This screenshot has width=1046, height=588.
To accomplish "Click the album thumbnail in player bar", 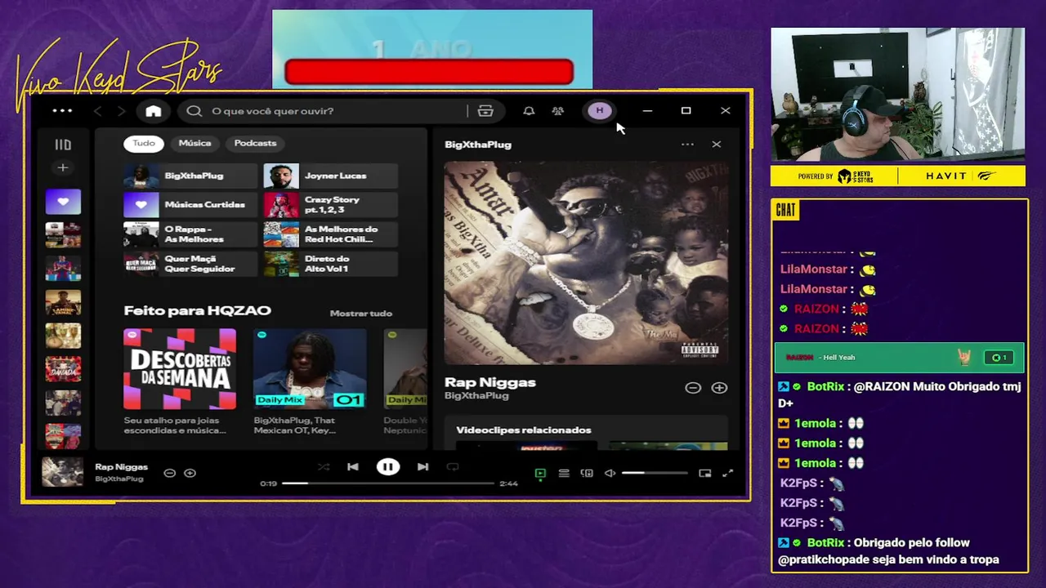I will pyautogui.click(x=63, y=472).
